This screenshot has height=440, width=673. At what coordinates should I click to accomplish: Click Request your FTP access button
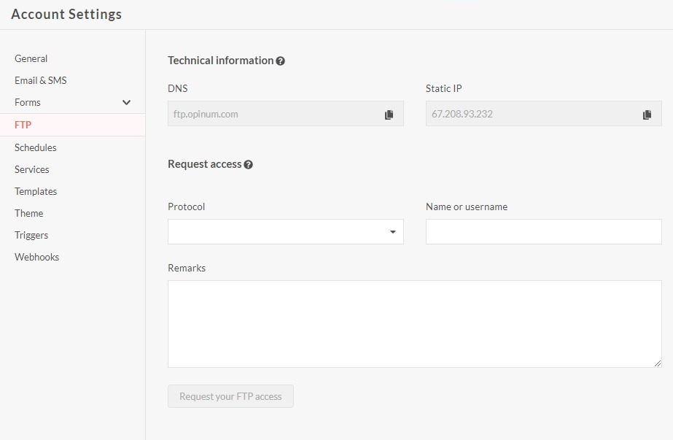(230, 396)
